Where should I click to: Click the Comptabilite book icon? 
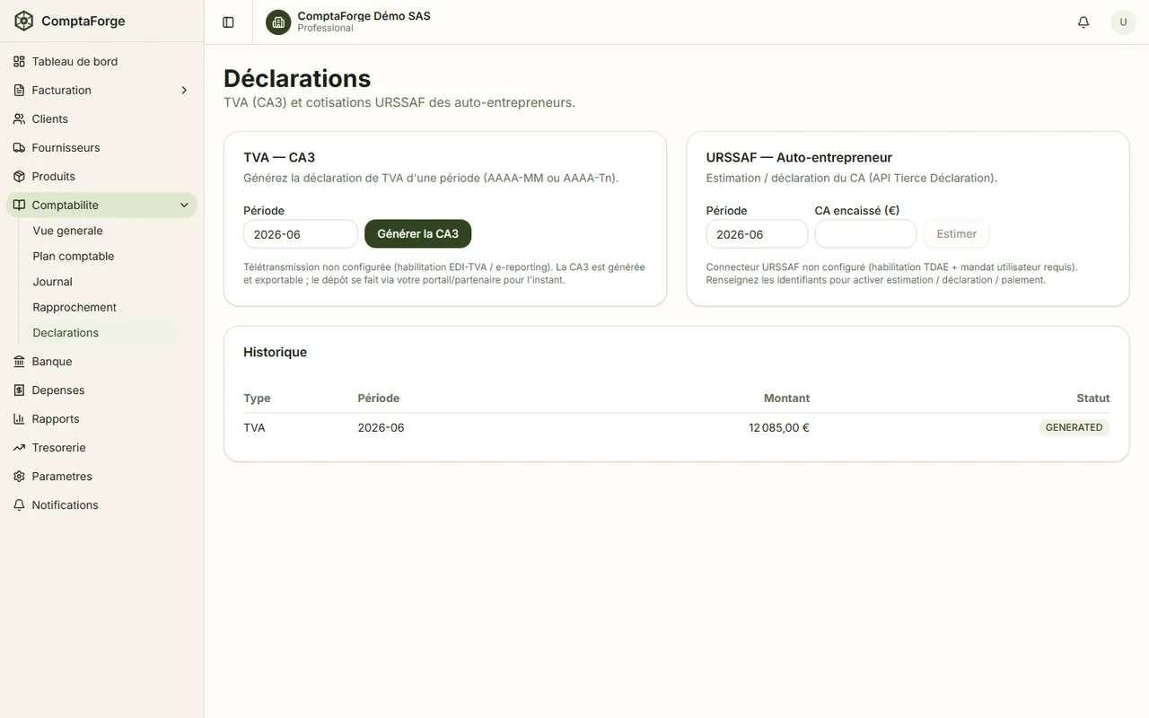coord(19,205)
